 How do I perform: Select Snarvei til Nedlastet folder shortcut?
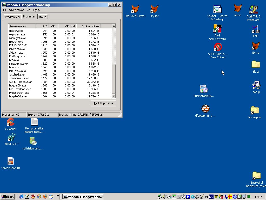point(256,180)
